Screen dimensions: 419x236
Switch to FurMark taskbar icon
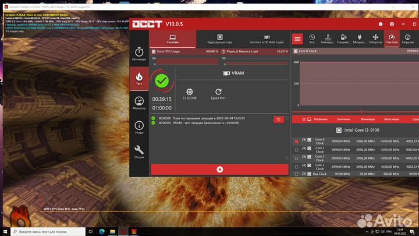(x=134, y=231)
